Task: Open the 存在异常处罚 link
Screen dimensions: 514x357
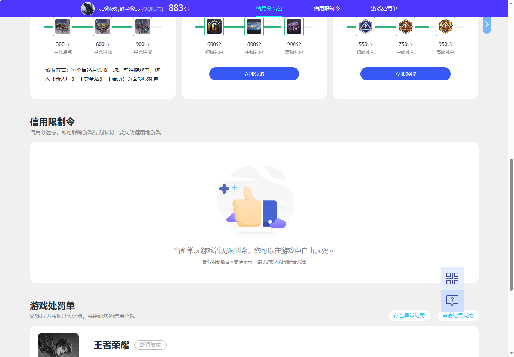Action: (409, 316)
